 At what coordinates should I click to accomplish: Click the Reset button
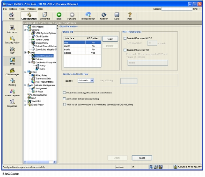(142, 158)
